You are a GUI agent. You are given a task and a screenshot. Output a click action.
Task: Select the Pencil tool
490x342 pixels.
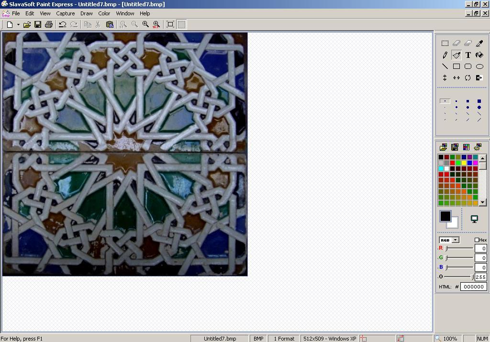coord(445,55)
